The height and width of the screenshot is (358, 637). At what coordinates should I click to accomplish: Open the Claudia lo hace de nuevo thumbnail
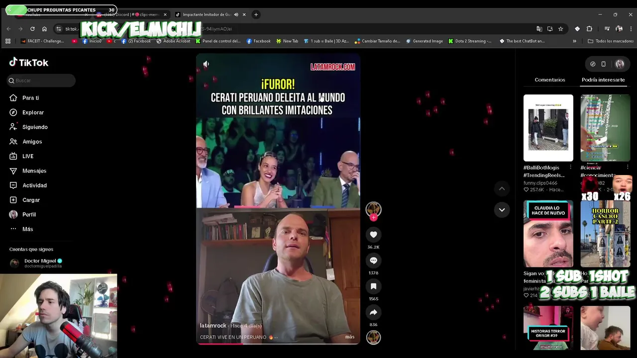[548, 234]
